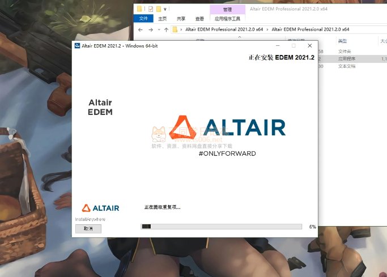
Task: Click the properties checkmark icon in quick access toolbar
Action: (x=151, y=9)
